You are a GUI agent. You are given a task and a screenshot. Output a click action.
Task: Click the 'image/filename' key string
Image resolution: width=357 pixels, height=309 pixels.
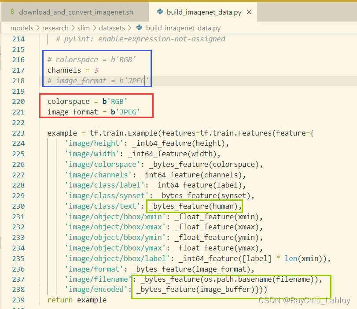tap(98, 279)
